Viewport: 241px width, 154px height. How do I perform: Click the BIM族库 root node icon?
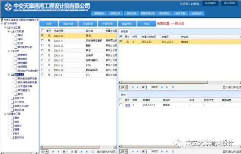[6, 24]
